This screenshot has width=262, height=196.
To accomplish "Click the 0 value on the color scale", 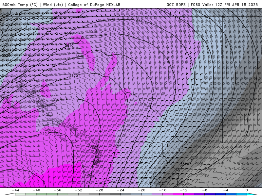I will pos(247,190).
